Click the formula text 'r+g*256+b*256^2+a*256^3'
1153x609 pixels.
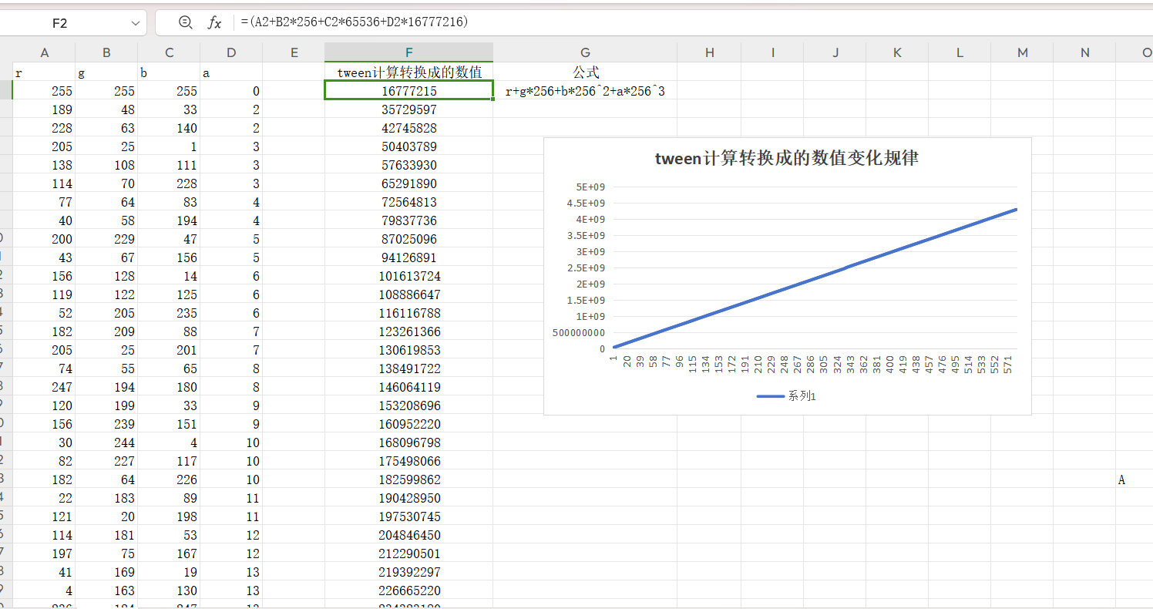point(585,91)
